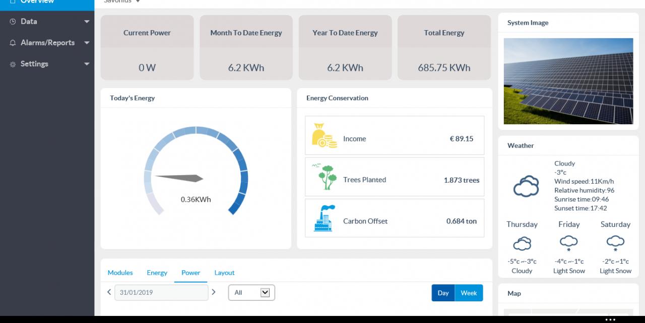Image resolution: width=645 pixels, height=323 pixels.
Task: Open the All filter dropdown
Action: pos(251,292)
